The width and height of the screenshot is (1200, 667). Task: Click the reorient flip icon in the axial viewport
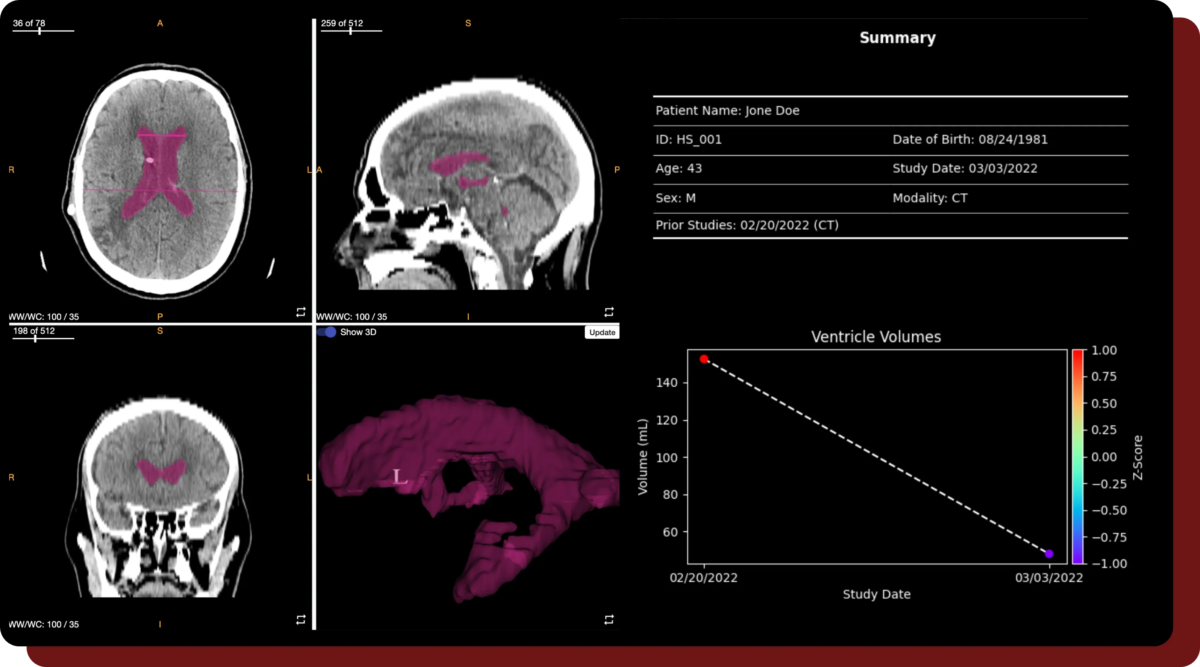coord(300,311)
